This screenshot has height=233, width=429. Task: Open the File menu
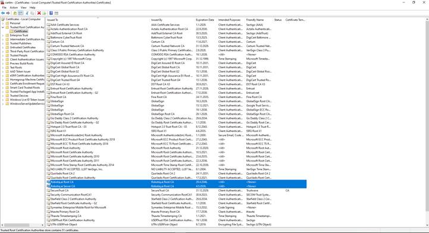4,8
